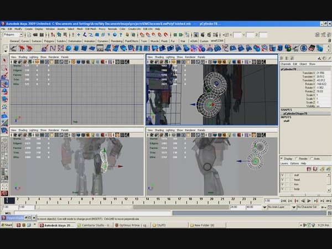Screen dimensions: 332x249
Task: Open the Polygons menu set dropdown
Action: [13, 34]
